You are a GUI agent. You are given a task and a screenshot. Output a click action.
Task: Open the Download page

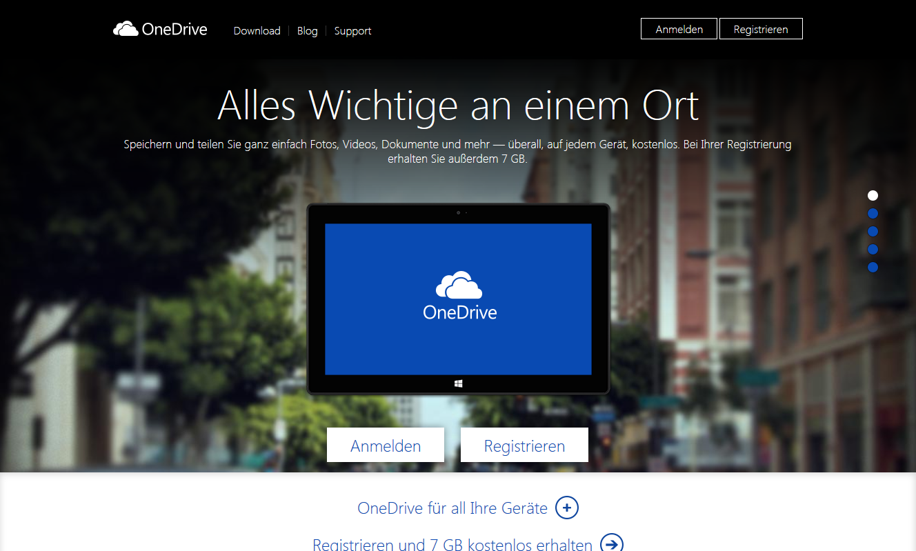click(257, 31)
